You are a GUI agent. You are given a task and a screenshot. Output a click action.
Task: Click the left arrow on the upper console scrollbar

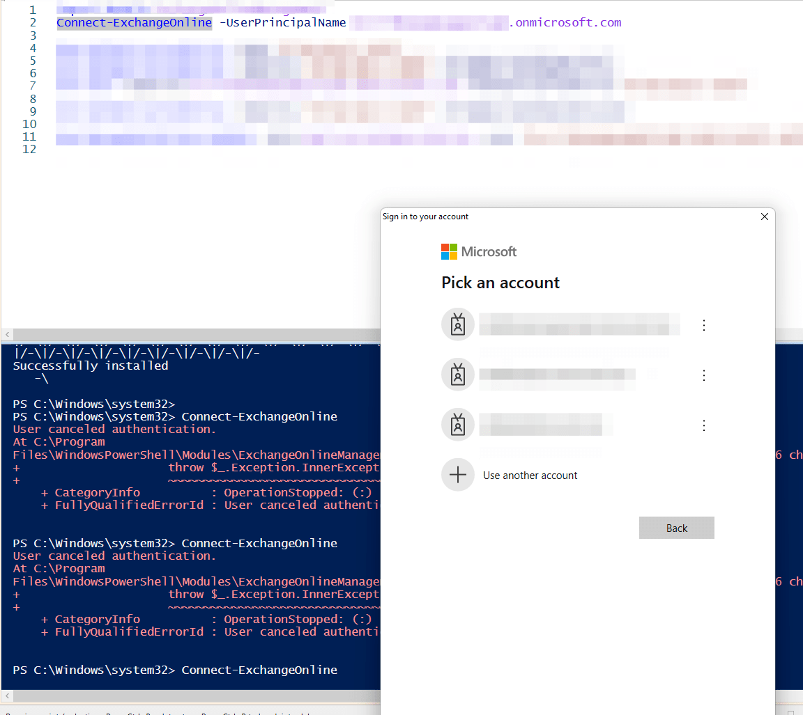(x=6, y=334)
